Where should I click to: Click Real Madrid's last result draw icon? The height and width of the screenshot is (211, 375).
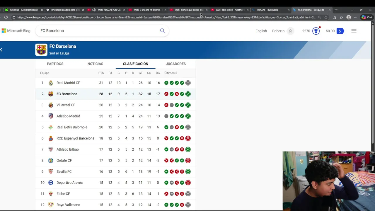(x=188, y=83)
